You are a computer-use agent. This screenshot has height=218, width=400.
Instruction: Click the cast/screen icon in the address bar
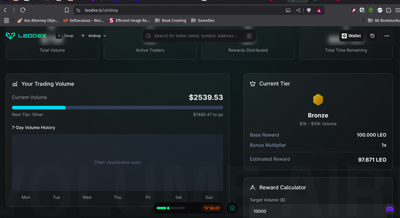point(288,10)
